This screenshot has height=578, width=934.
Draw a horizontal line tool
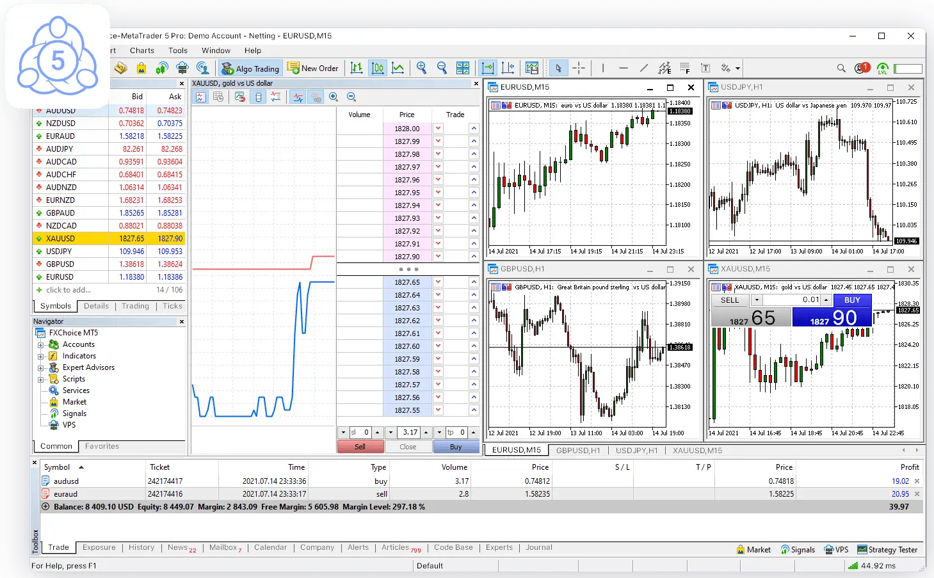coord(624,68)
